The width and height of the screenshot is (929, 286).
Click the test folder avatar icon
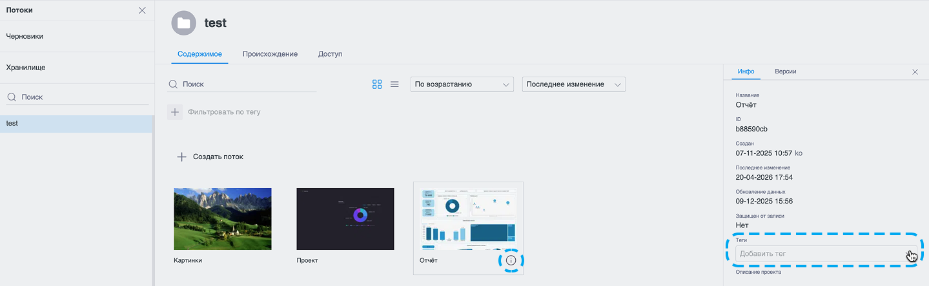[183, 23]
